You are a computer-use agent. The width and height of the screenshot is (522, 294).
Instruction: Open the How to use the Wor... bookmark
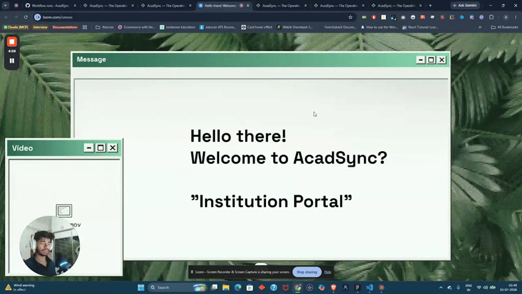point(379,27)
